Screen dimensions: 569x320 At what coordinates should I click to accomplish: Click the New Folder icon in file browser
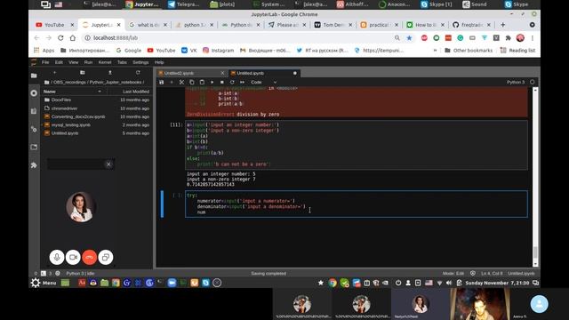pyautogui.click(x=83, y=73)
